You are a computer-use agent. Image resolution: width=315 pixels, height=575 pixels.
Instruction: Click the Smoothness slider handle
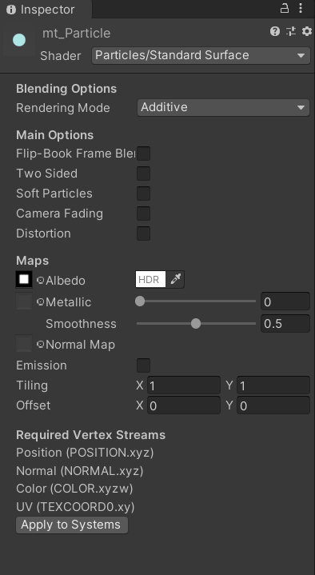click(196, 323)
